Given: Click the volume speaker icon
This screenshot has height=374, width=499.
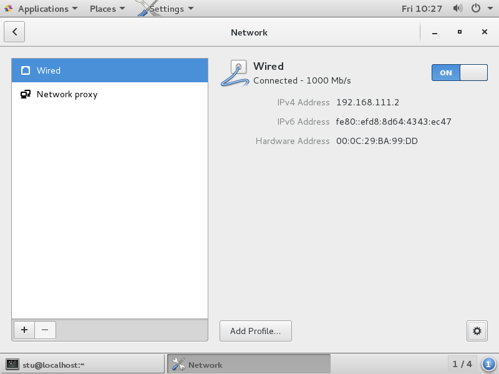Looking at the screenshot, I should [x=458, y=9].
